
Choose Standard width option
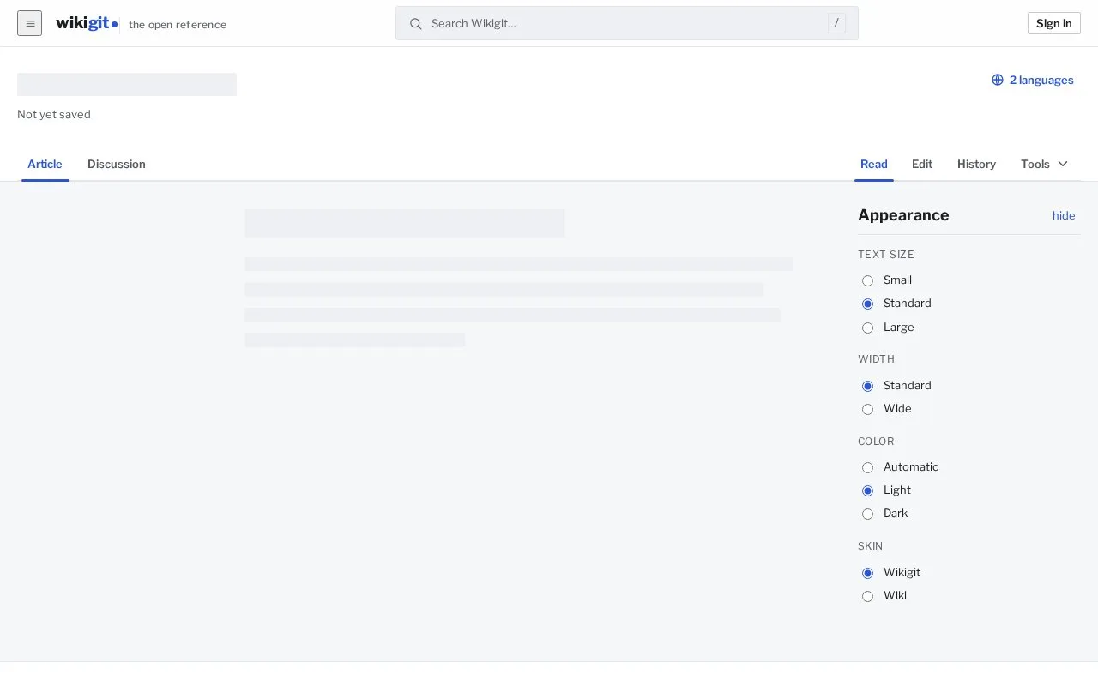click(x=867, y=386)
